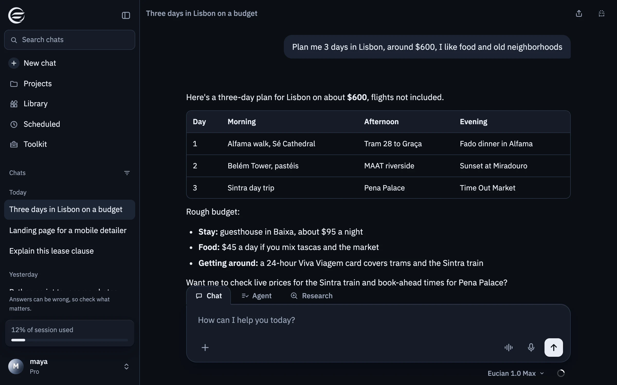Click the Chats filter icon
The width and height of the screenshot is (617, 385).
tap(127, 173)
